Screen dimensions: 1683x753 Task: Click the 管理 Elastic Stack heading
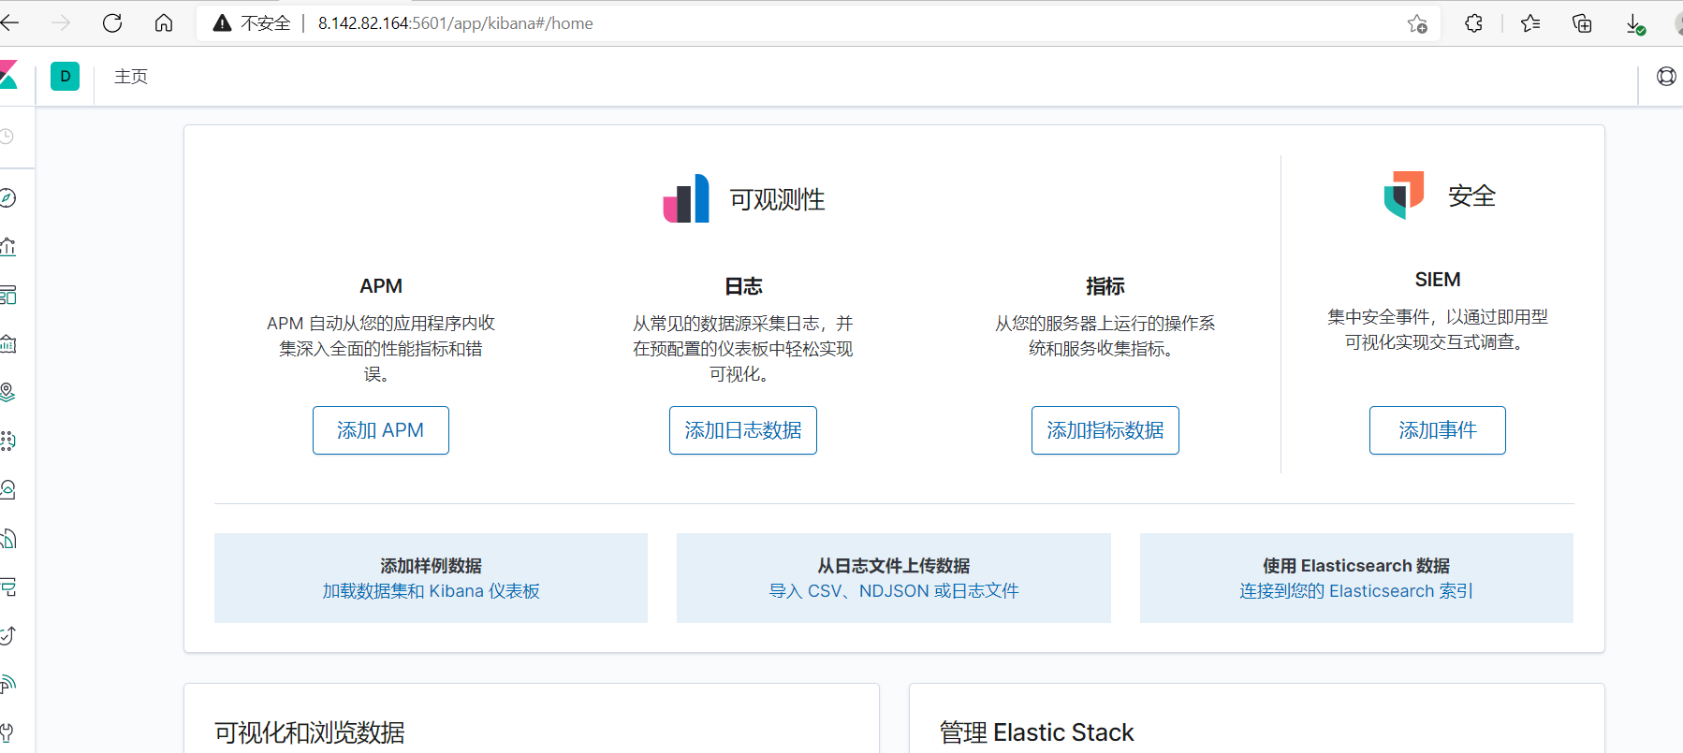[x=1037, y=732]
